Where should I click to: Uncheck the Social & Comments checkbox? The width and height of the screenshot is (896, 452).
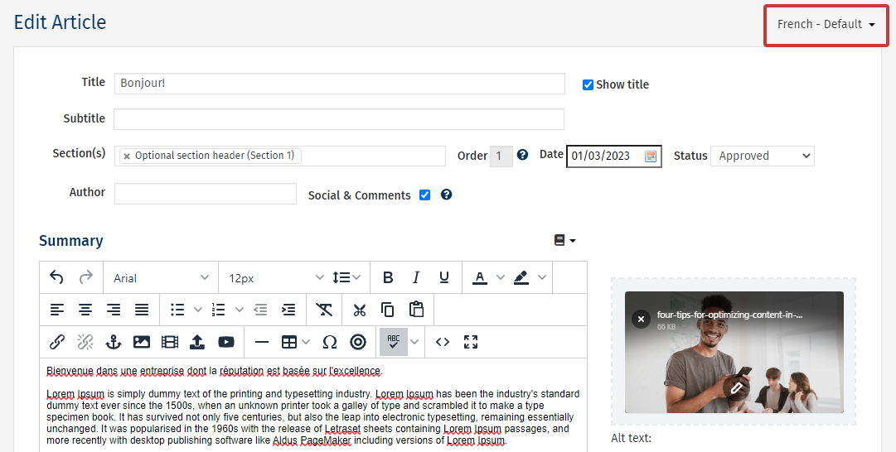425,195
